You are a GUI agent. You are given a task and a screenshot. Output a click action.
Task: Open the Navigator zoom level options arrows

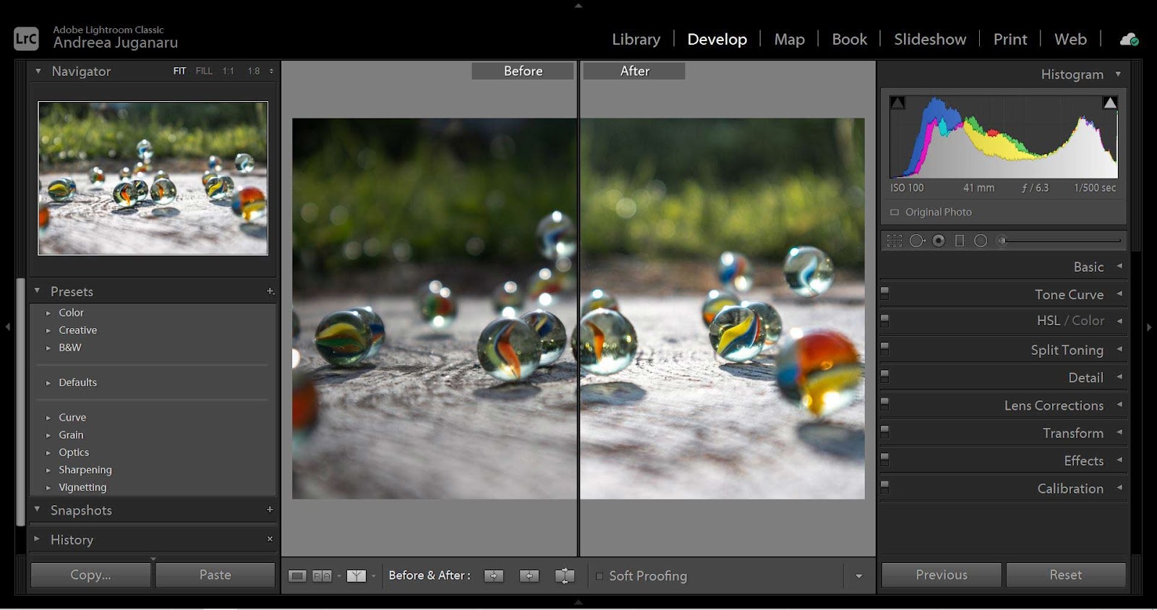click(271, 71)
